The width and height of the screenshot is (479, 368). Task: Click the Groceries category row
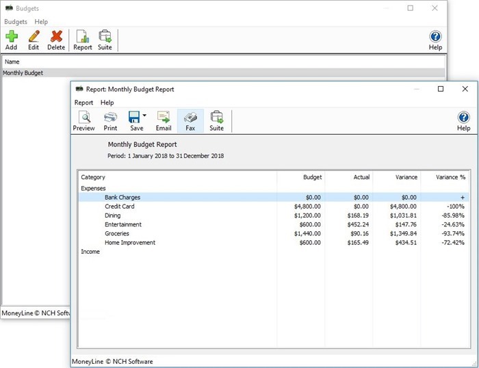(x=274, y=234)
